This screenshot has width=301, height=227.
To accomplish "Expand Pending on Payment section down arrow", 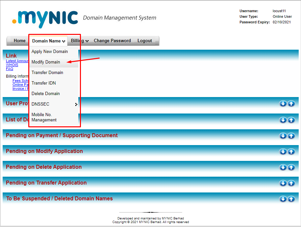I will click(x=283, y=136).
